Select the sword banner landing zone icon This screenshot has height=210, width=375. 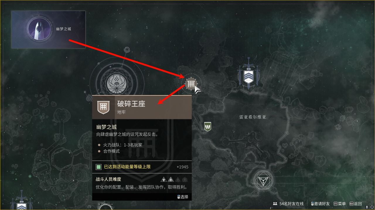249,73
